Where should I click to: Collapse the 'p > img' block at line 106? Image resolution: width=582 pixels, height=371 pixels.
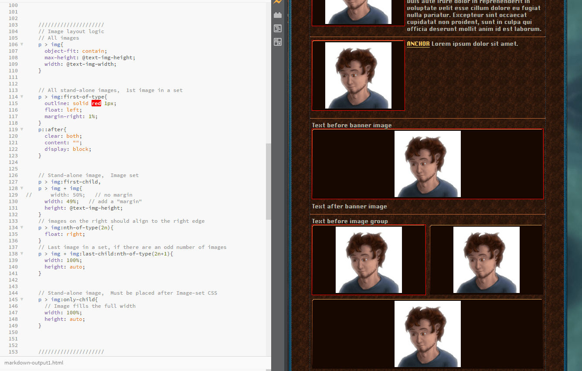(22, 44)
